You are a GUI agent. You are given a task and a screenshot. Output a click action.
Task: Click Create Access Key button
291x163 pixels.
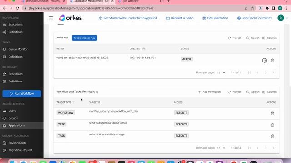[x=85, y=38]
